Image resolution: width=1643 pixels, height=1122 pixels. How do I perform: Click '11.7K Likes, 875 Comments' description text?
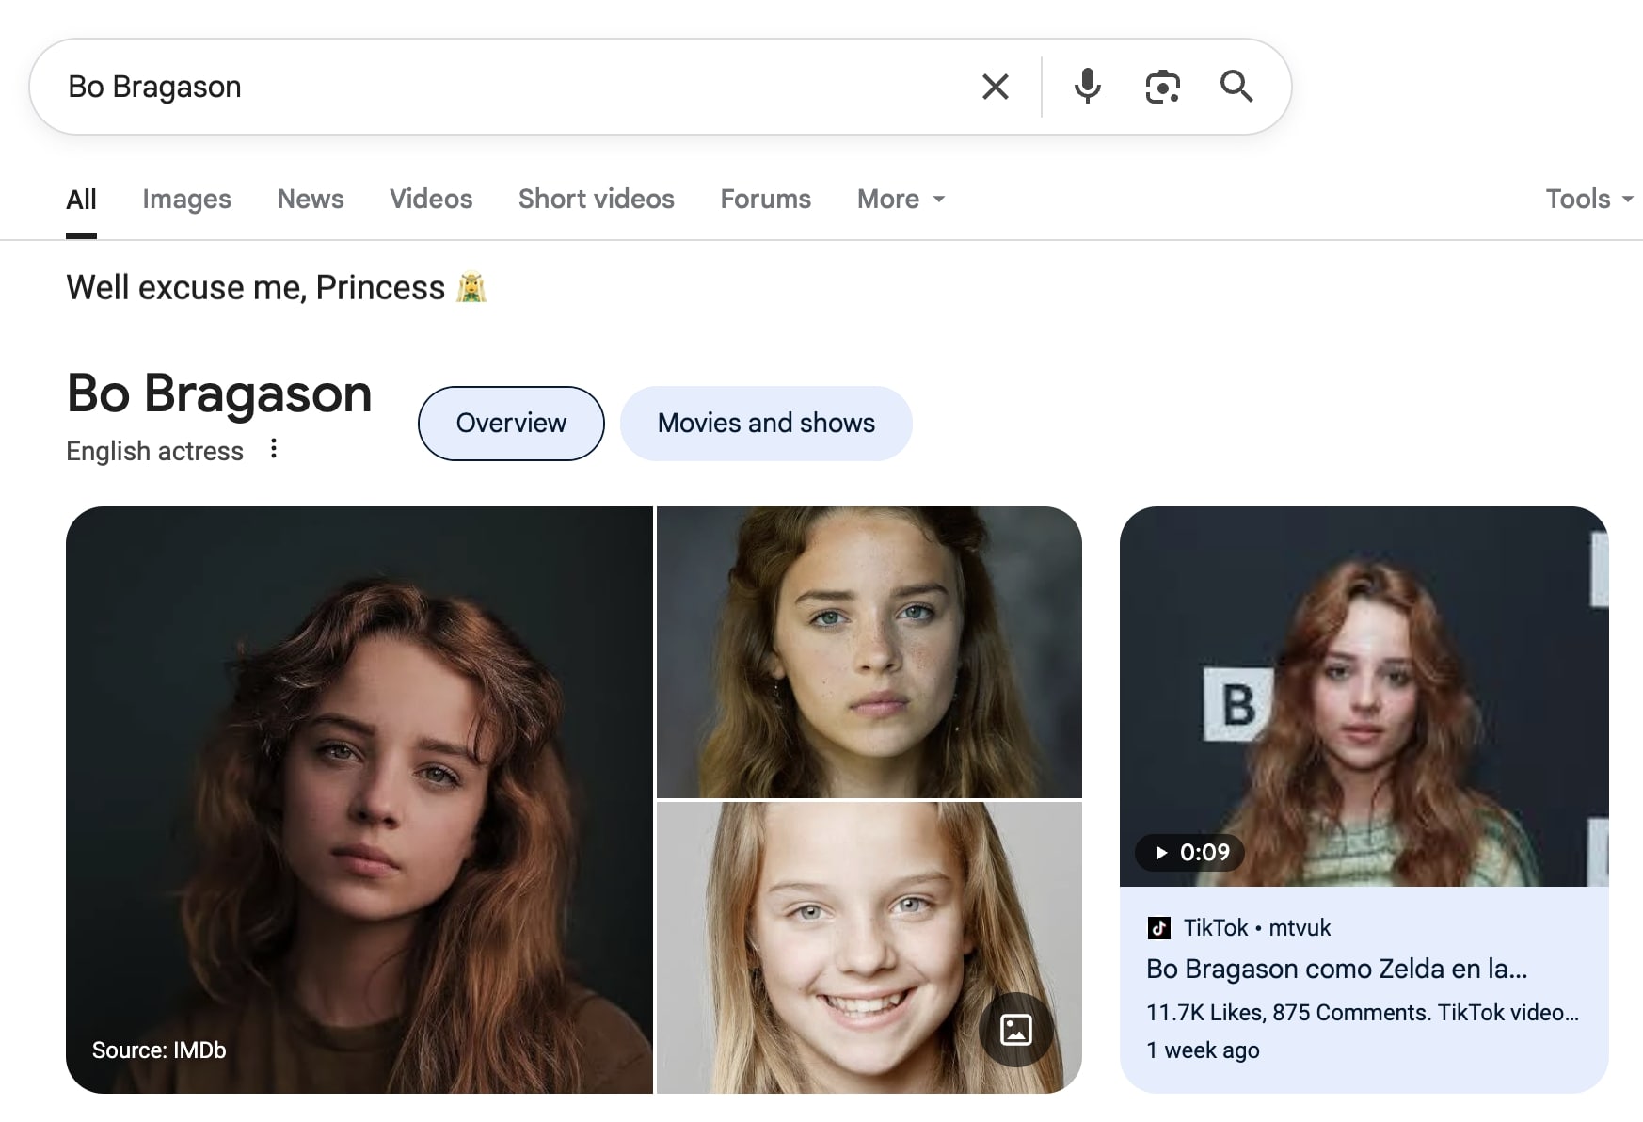[1363, 1013]
